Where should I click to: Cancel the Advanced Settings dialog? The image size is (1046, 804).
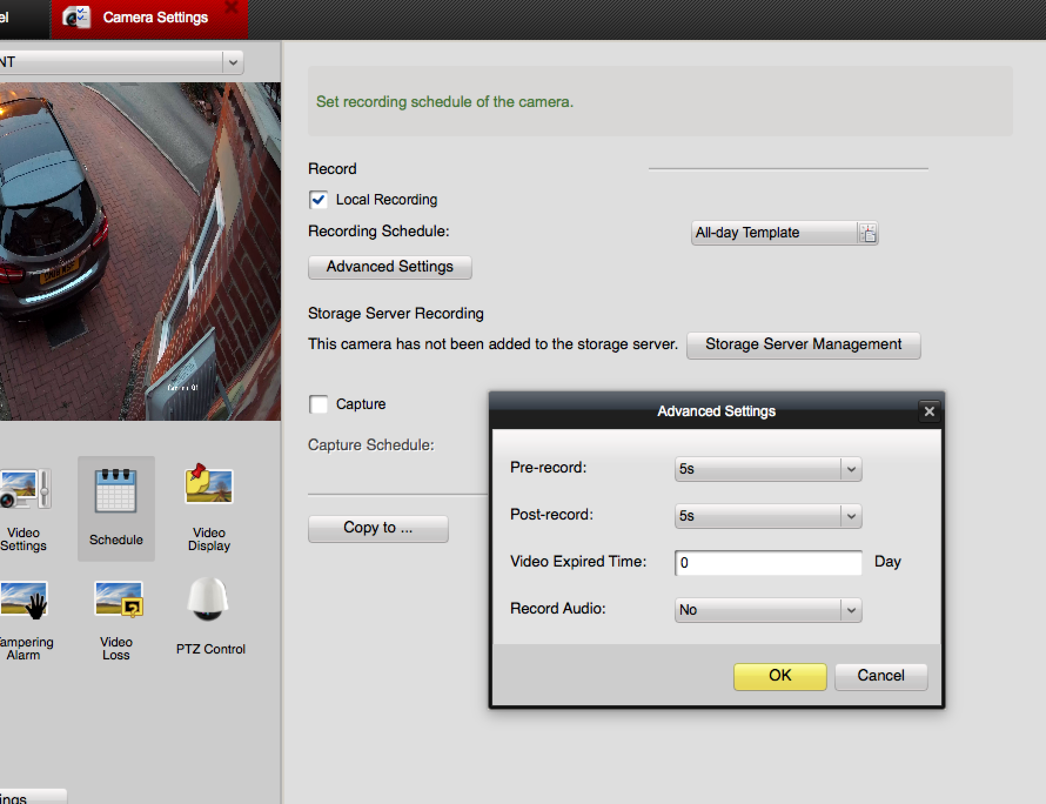point(880,676)
